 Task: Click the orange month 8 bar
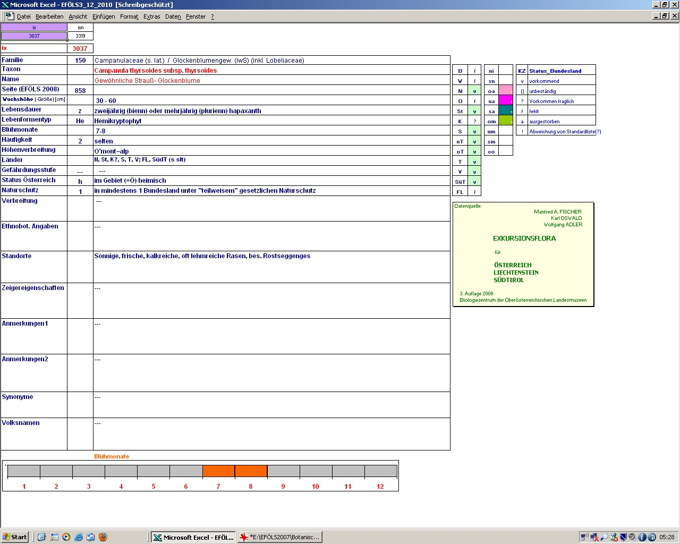click(x=251, y=471)
